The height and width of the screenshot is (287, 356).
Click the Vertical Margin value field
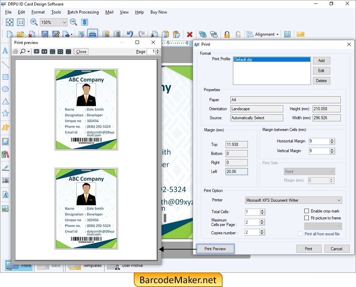point(319,151)
